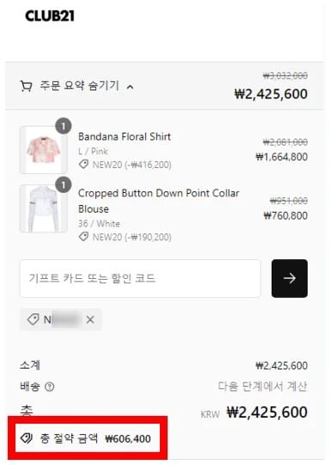The width and height of the screenshot is (330, 465).
Task: Apply the discount code with the arrow button
Action: (x=290, y=278)
